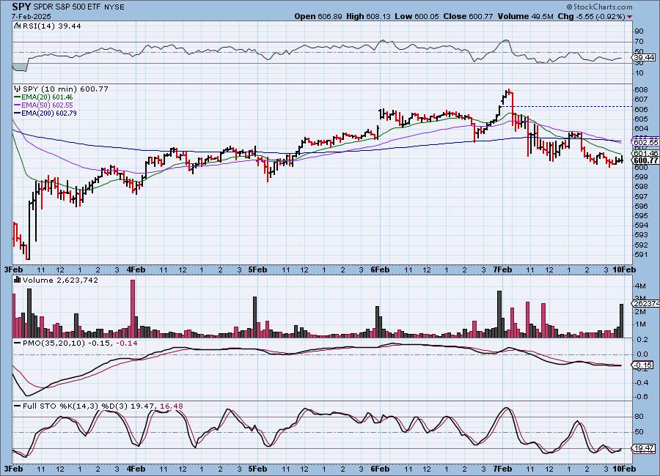The height and width of the screenshot is (476, 660).
Task: Click the EMA(50) 602.55 legend text
Action: click(x=47, y=105)
